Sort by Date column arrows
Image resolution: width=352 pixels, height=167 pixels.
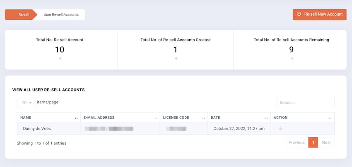tap(266, 118)
